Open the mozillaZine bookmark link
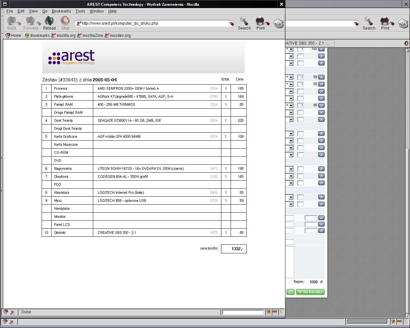Image resolution: width=410 pixels, height=328 pixels. [90, 36]
